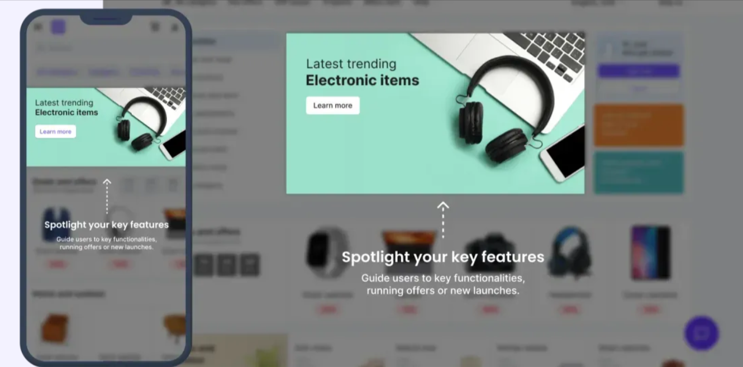Screen dimensions: 743x367
Task: Click the orange promo card on the right
Action: click(x=639, y=125)
